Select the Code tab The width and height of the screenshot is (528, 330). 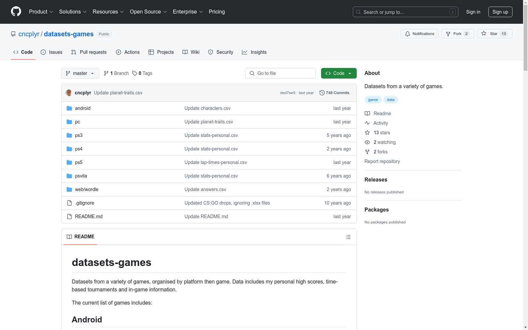[x=23, y=52]
